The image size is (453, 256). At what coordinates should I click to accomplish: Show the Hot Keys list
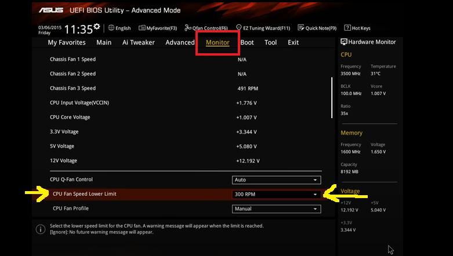click(x=361, y=28)
